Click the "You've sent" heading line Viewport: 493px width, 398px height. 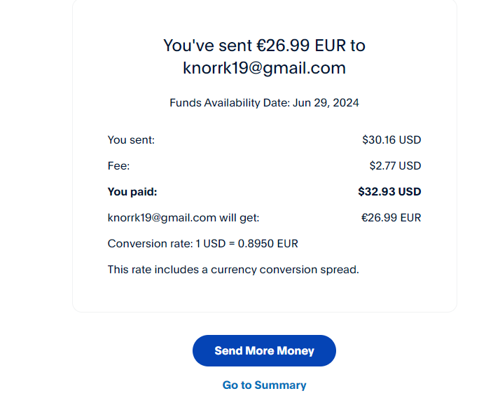pyautogui.click(x=264, y=46)
